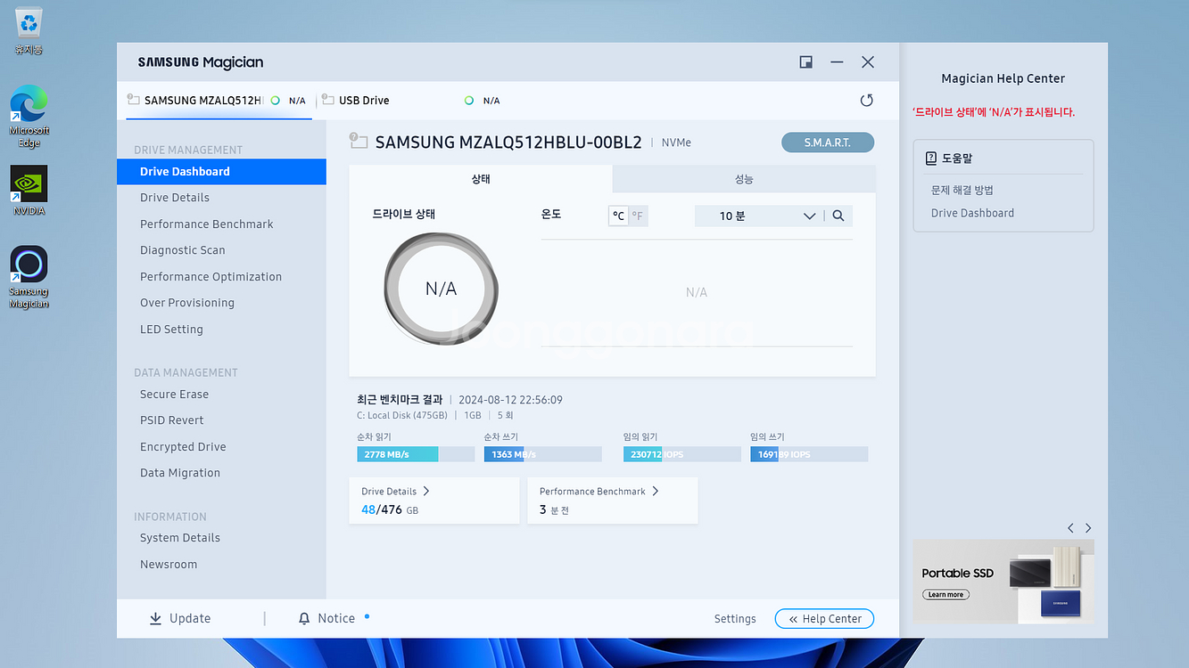Click the 최근 벤치마크 결과 heading
Image resolution: width=1189 pixels, height=668 pixels.
400,400
